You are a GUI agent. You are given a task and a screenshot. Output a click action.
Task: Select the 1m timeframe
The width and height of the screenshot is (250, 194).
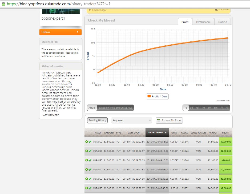tap(203, 108)
